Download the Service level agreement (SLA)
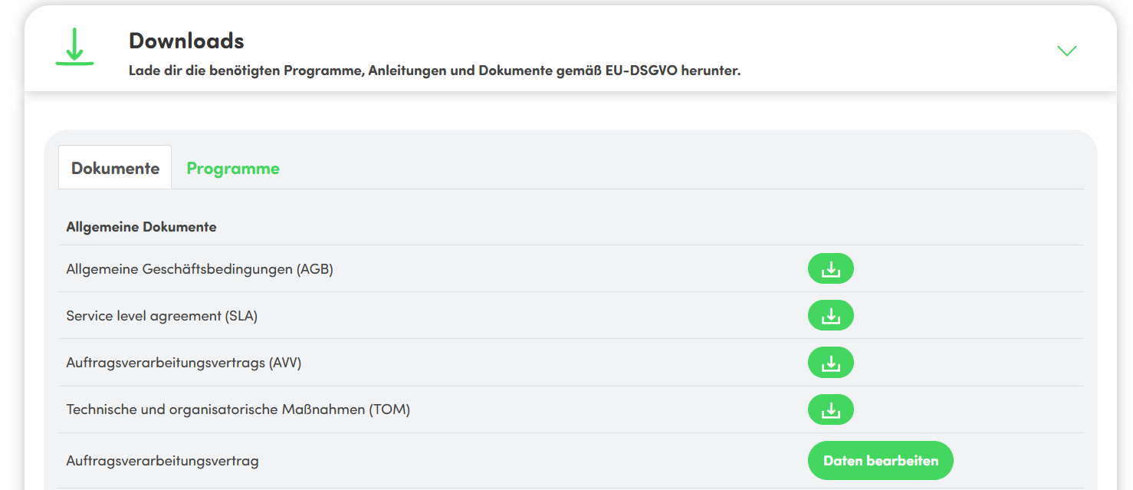 [830, 316]
